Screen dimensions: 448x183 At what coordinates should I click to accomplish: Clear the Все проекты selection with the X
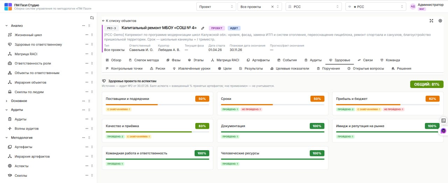(273, 7)
